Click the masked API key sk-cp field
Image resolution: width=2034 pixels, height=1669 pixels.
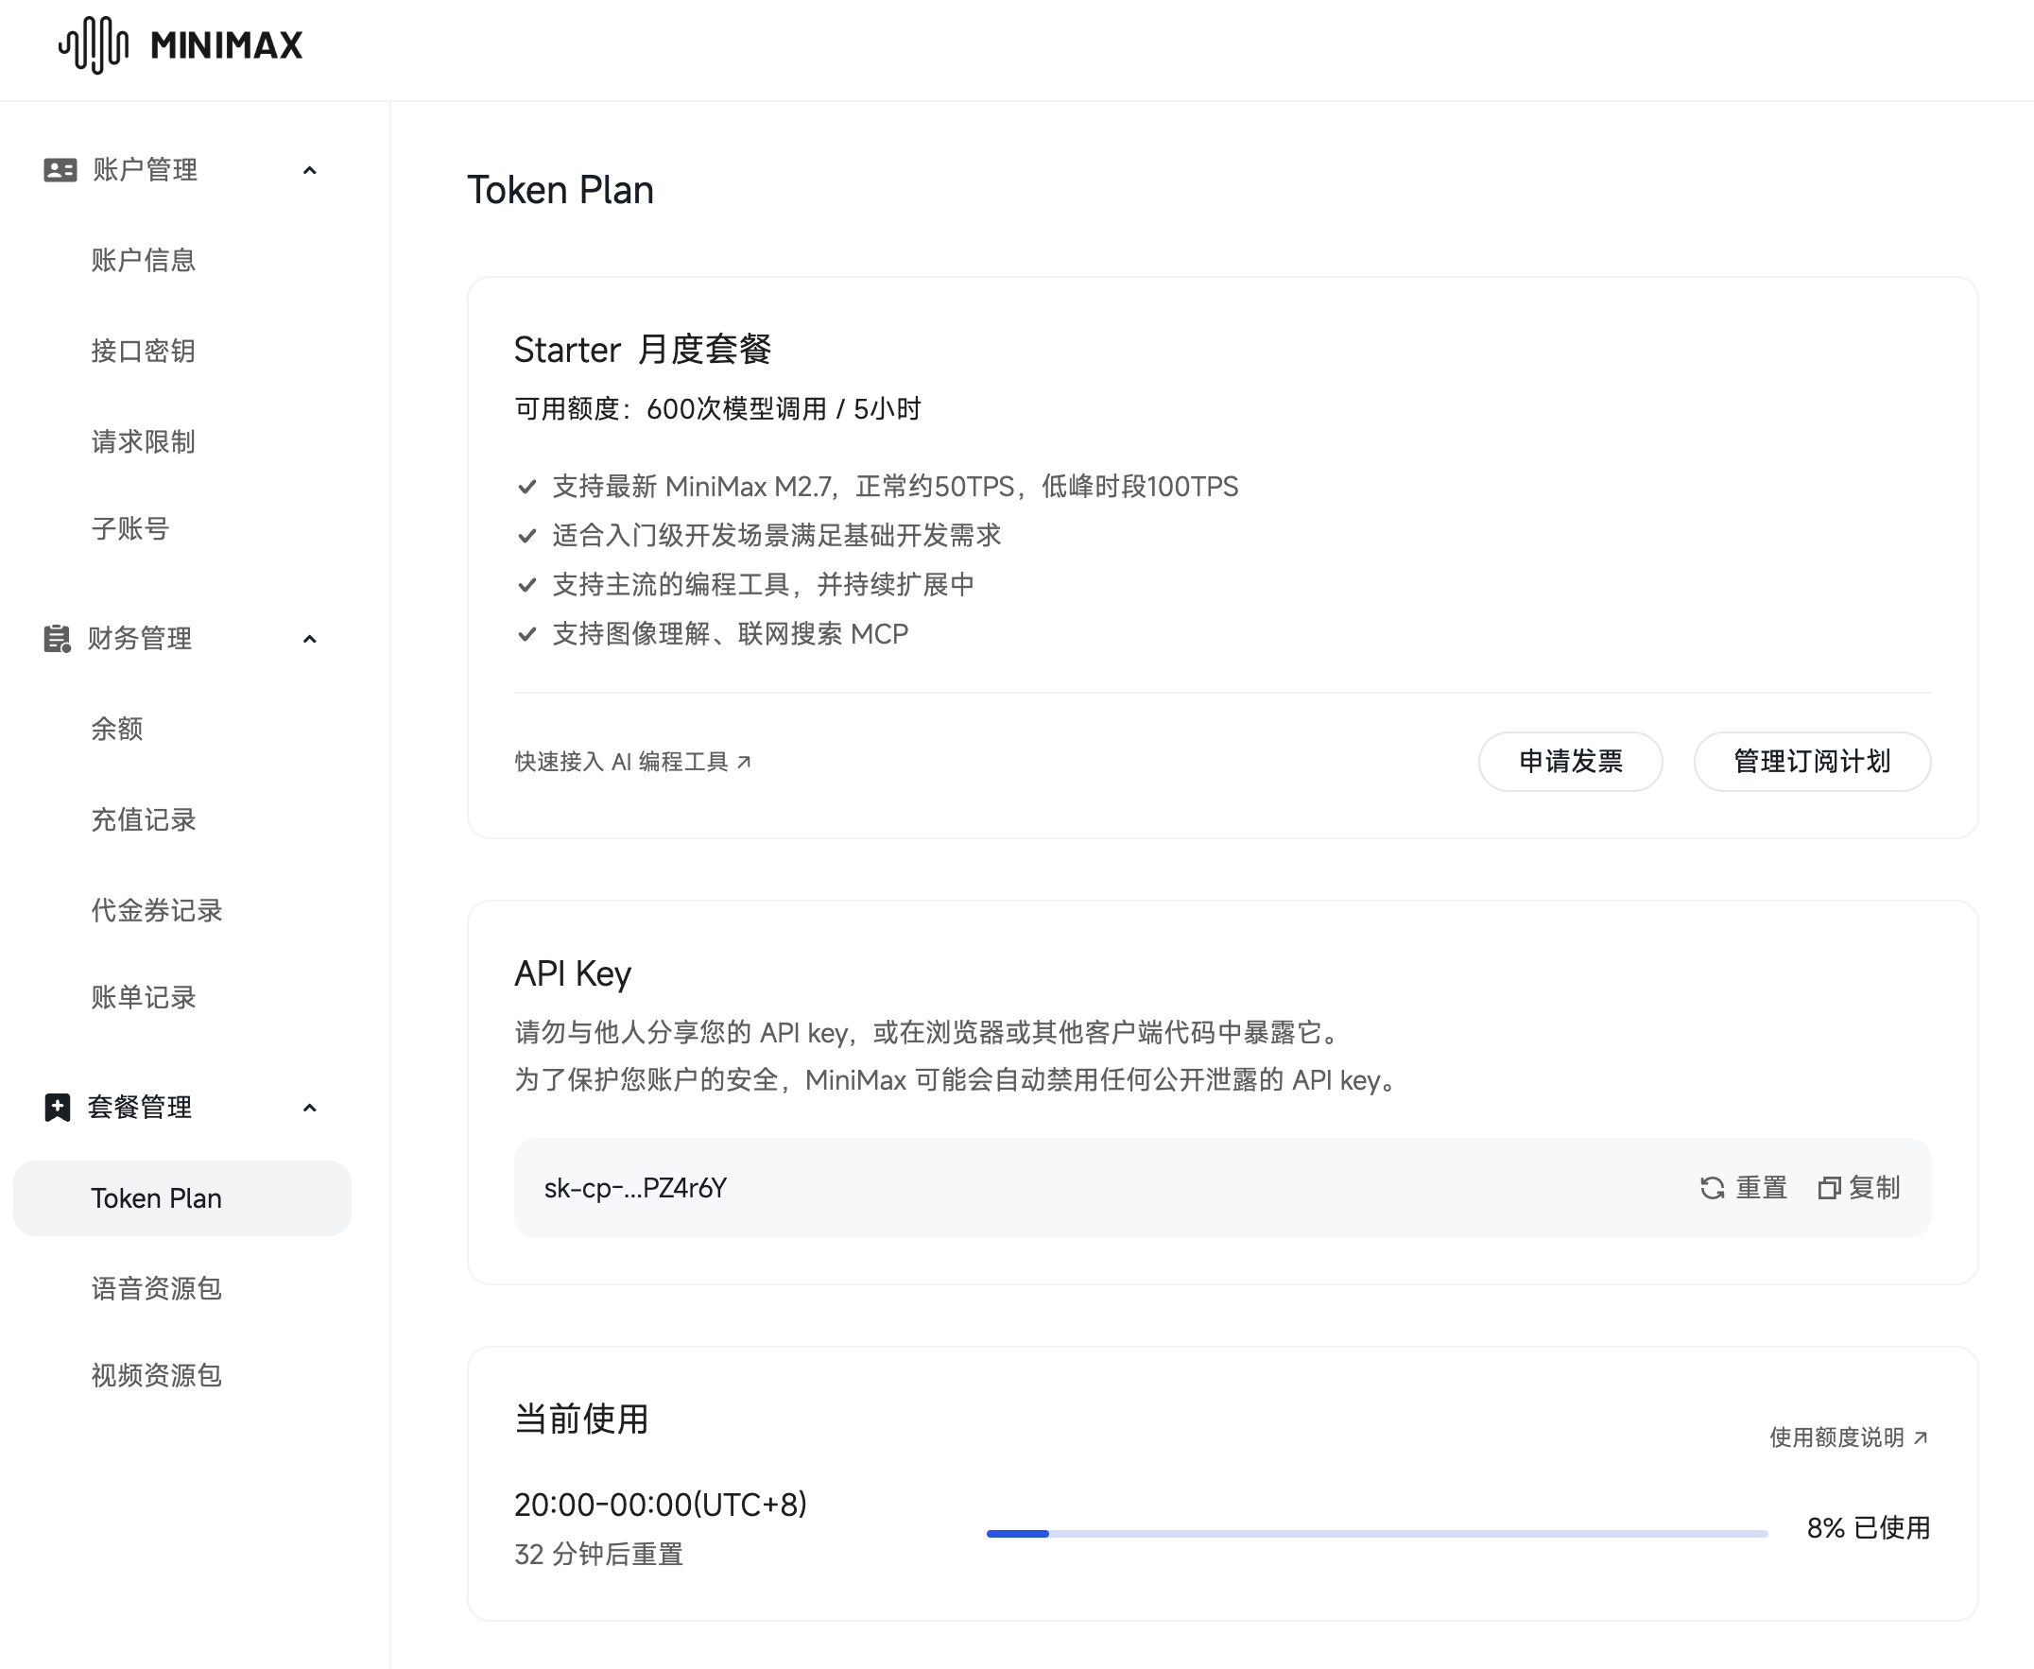click(635, 1188)
